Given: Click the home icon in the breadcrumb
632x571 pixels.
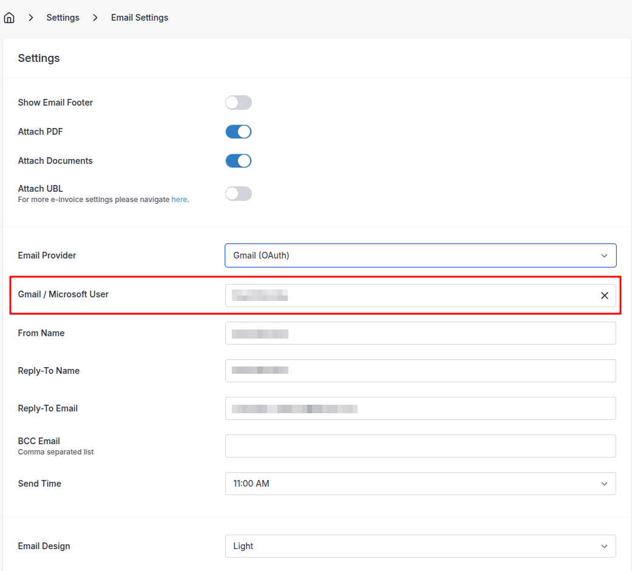Looking at the screenshot, I should point(9,17).
